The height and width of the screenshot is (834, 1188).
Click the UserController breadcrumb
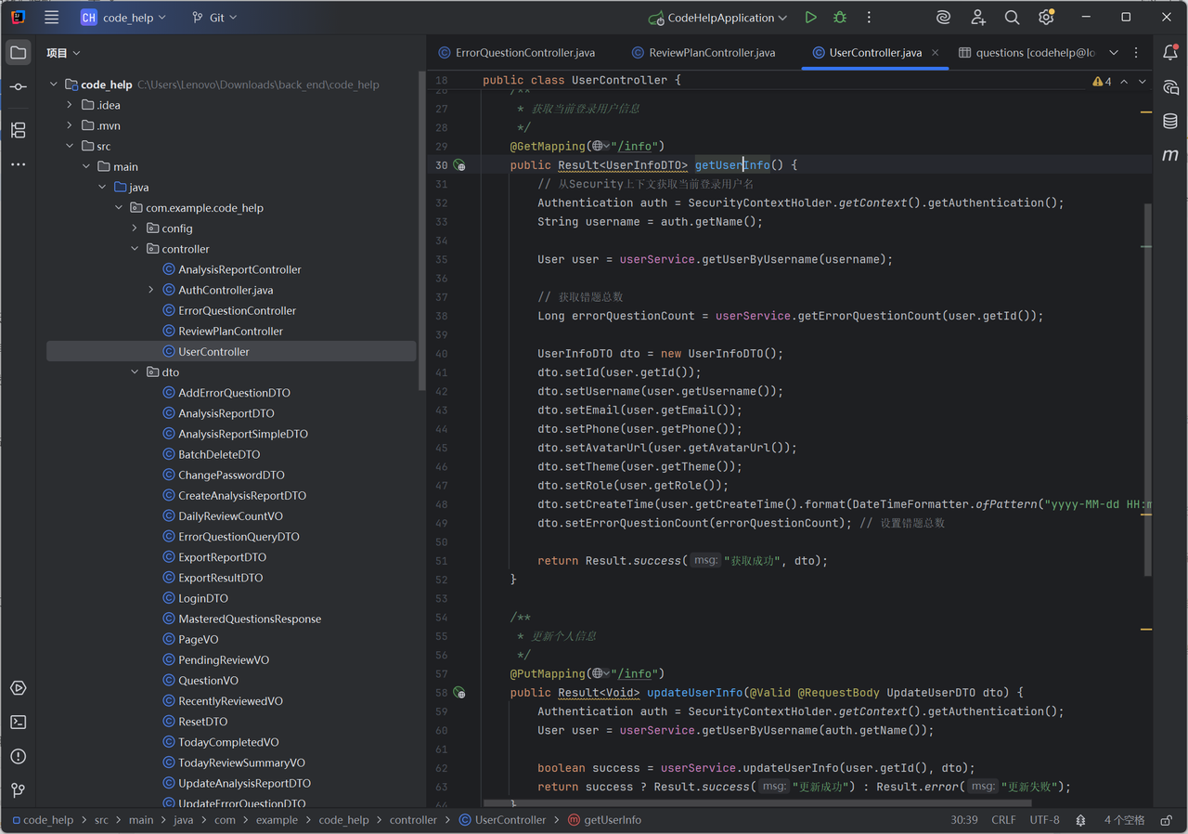(x=503, y=820)
